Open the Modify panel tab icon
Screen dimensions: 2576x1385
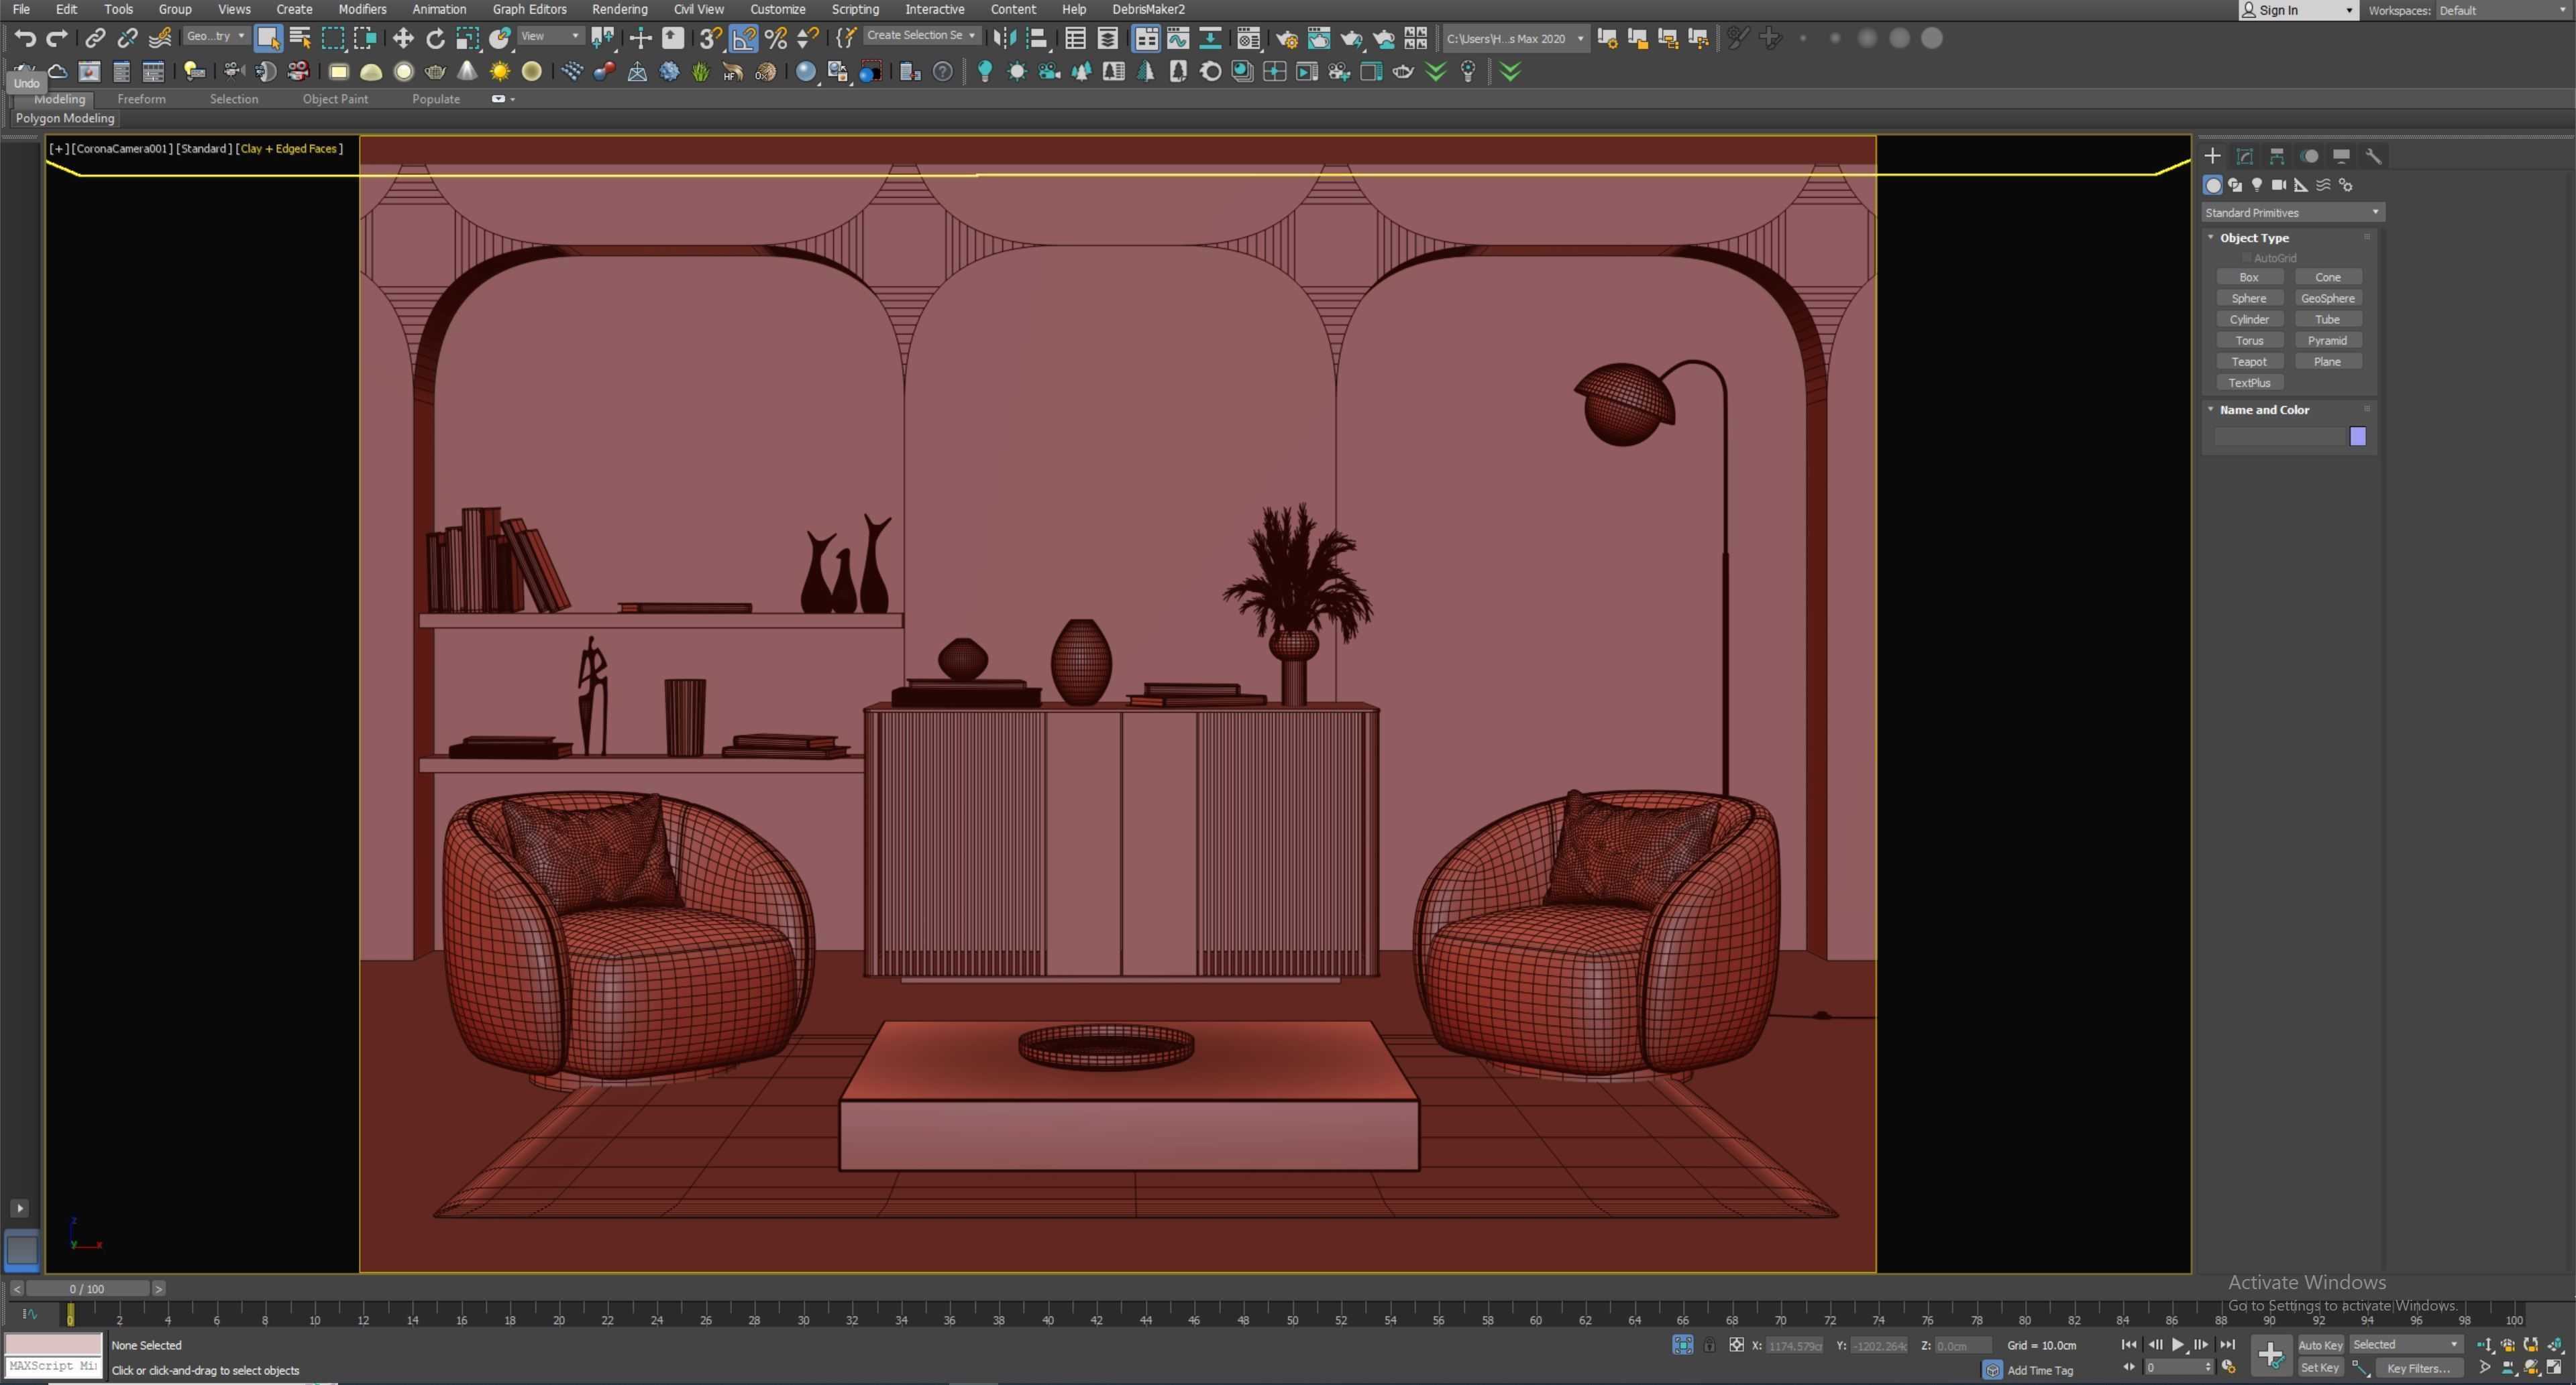click(x=2244, y=156)
